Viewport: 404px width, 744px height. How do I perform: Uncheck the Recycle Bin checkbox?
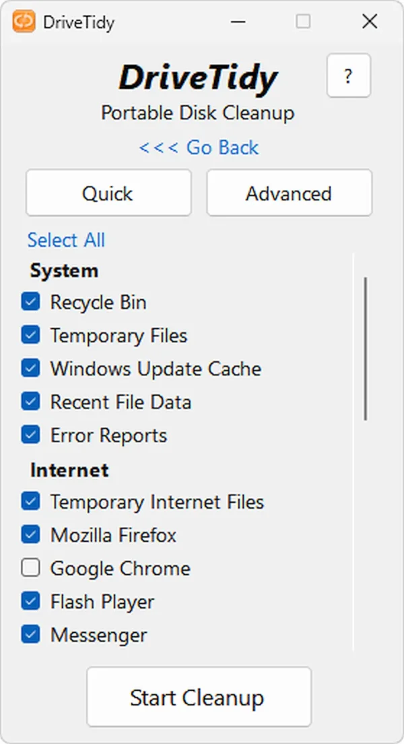(x=31, y=302)
